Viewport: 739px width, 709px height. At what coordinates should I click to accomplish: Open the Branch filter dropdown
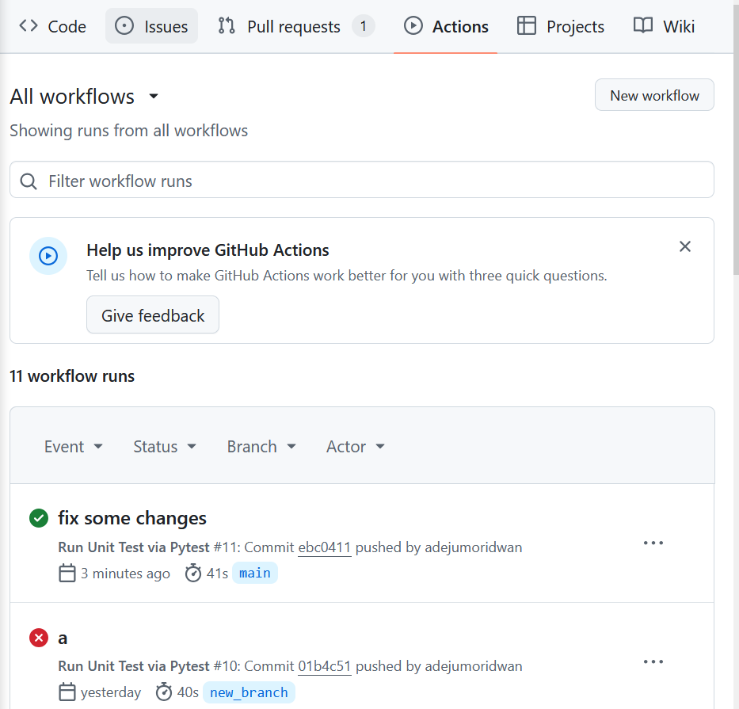coord(261,446)
